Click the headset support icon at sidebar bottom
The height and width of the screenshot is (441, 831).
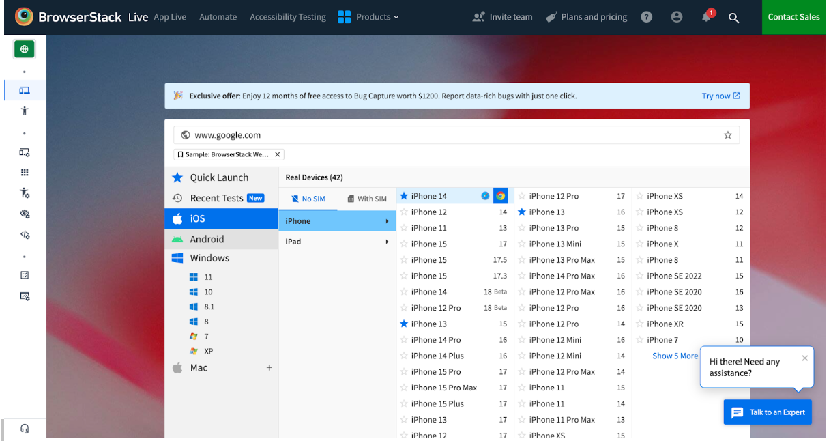(25, 429)
